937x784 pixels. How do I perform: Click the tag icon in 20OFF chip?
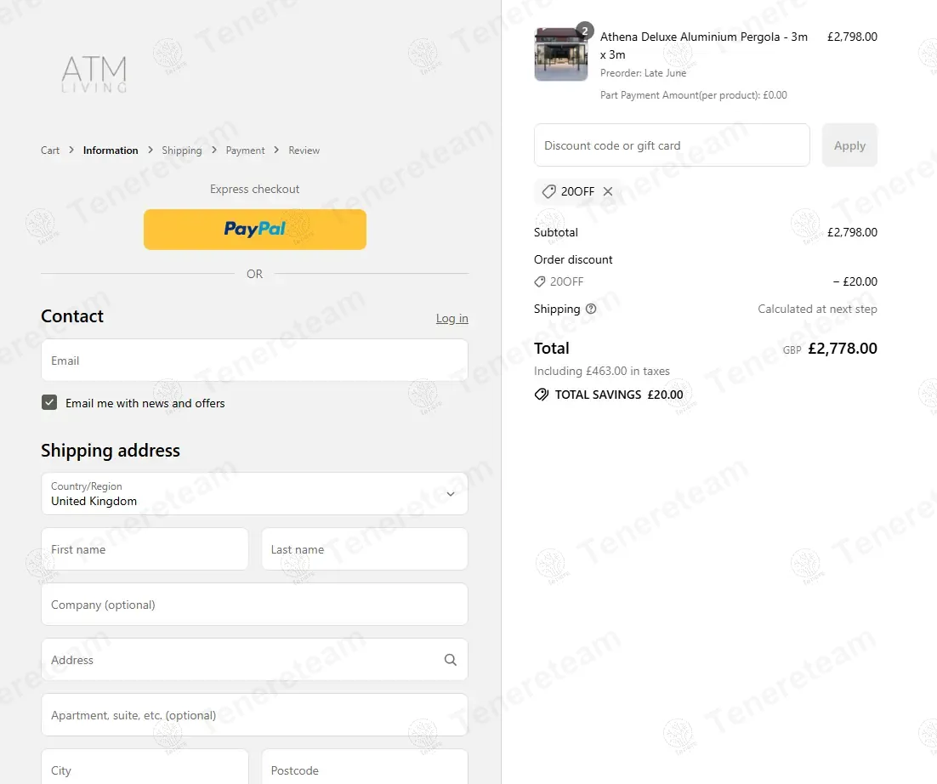click(548, 191)
